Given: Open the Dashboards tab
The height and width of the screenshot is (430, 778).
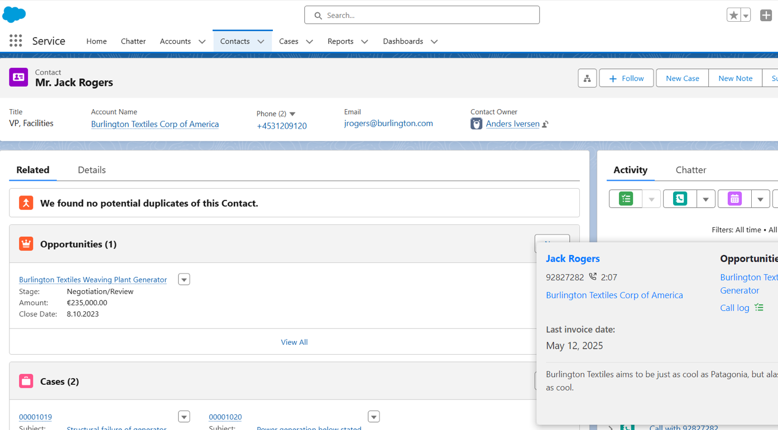Looking at the screenshot, I should click(403, 41).
